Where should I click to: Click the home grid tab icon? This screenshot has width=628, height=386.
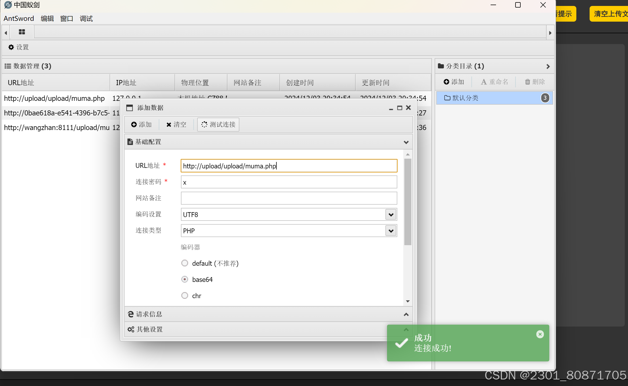click(22, 32)
